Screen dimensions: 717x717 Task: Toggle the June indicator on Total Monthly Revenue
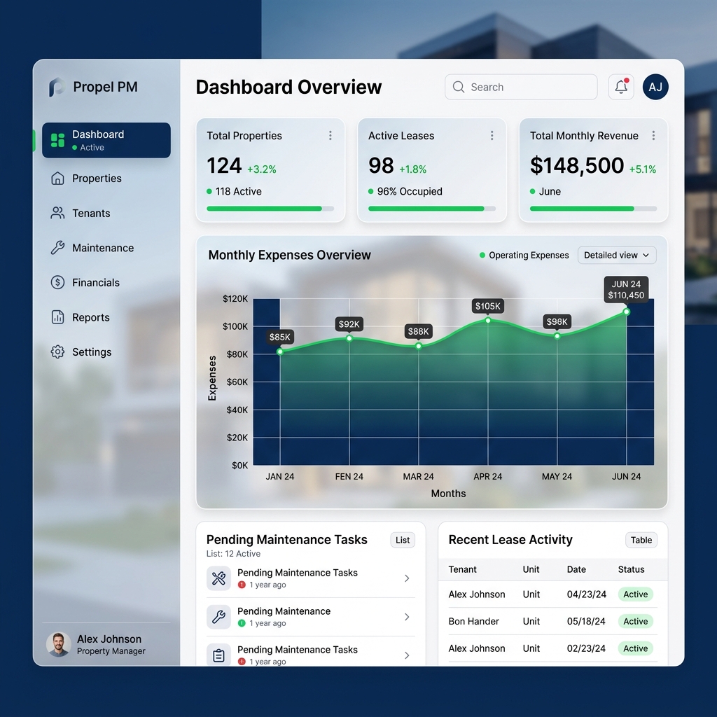[x=534, y=190]
